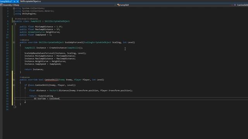This screenshot has width=248, height=139.
Task: Collapse the if base.CanUseSkill block
Action: (x=14, y=85)
